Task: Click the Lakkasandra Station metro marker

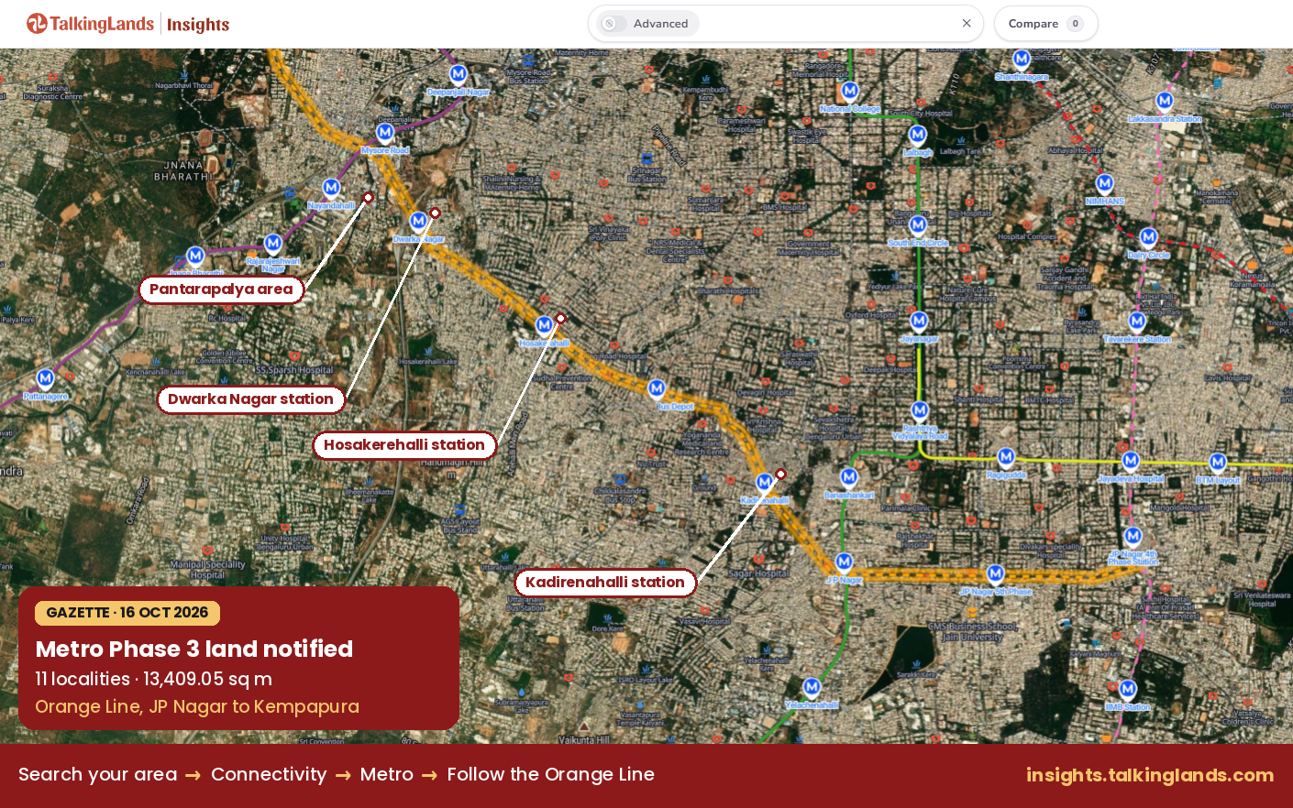Action: click(1165, 101)
